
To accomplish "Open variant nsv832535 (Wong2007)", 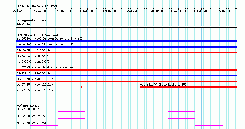I will pyautogui.click(x=33, y=56).
